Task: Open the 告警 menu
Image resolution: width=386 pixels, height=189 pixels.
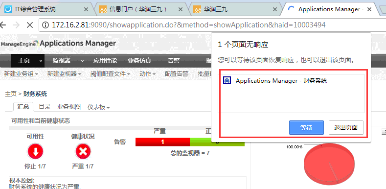Action: click(174, 61)
